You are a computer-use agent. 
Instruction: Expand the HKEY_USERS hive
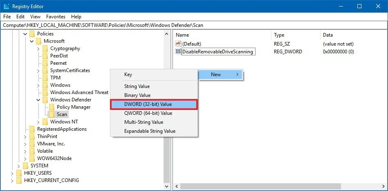point(12,173)
